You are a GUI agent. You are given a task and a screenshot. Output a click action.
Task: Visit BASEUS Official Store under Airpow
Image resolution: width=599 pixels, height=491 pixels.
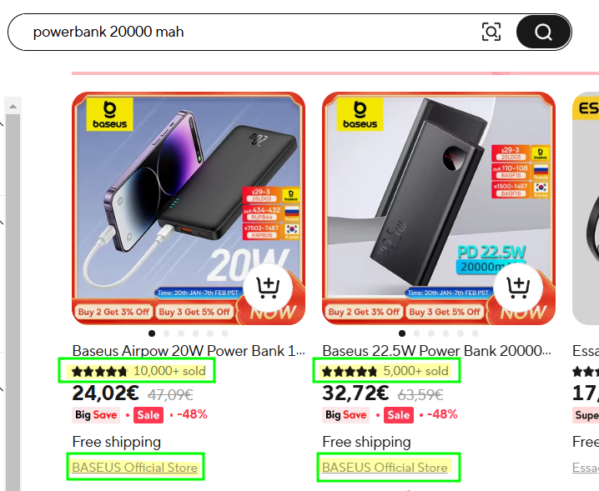tap(135, 468)
